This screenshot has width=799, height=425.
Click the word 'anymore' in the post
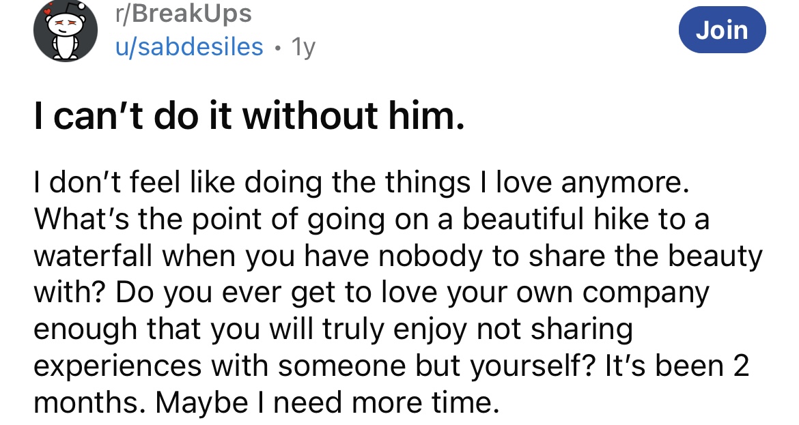pos(625,184)
